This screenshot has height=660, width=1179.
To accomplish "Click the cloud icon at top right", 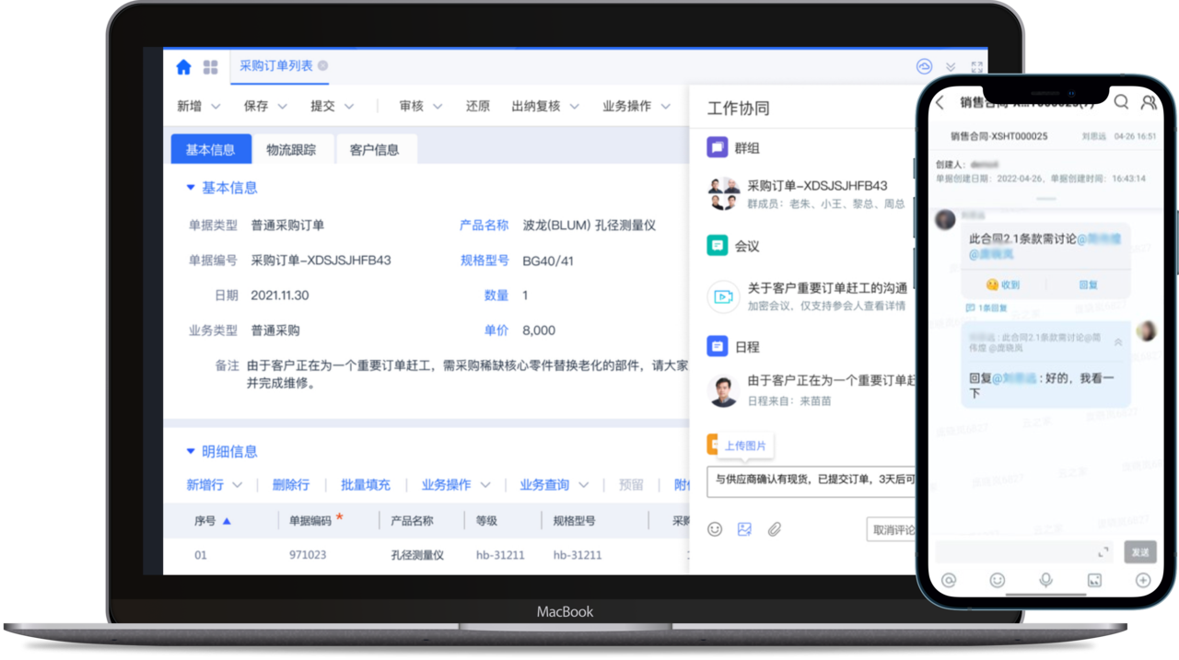I will [924, 66].
